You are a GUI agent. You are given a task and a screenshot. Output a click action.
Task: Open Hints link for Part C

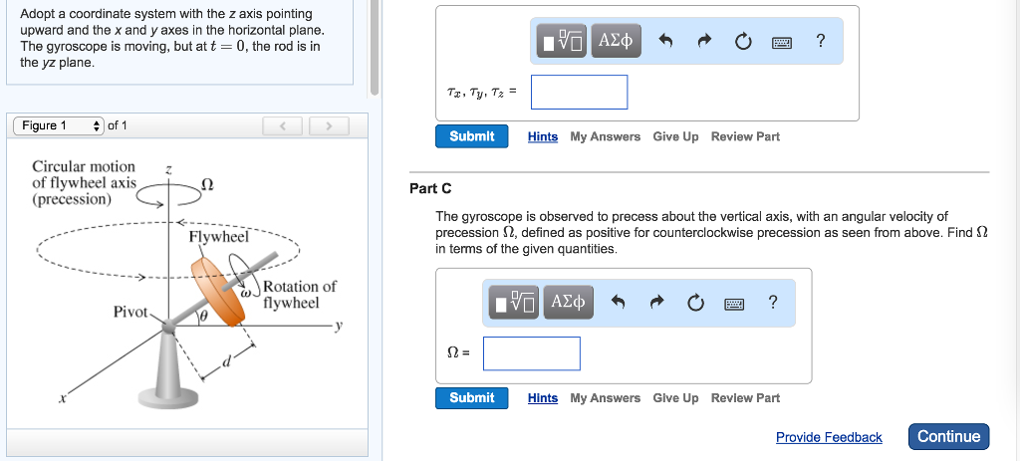point(543,398)
